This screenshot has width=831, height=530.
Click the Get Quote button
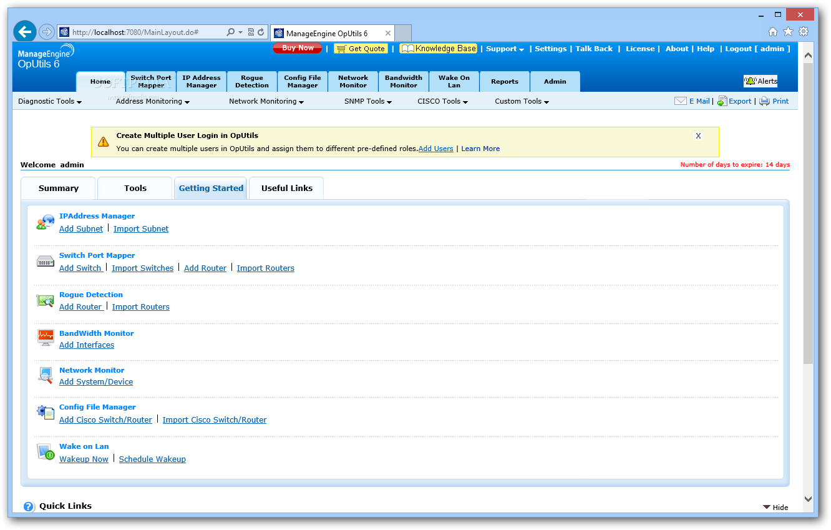click(361, 49)
